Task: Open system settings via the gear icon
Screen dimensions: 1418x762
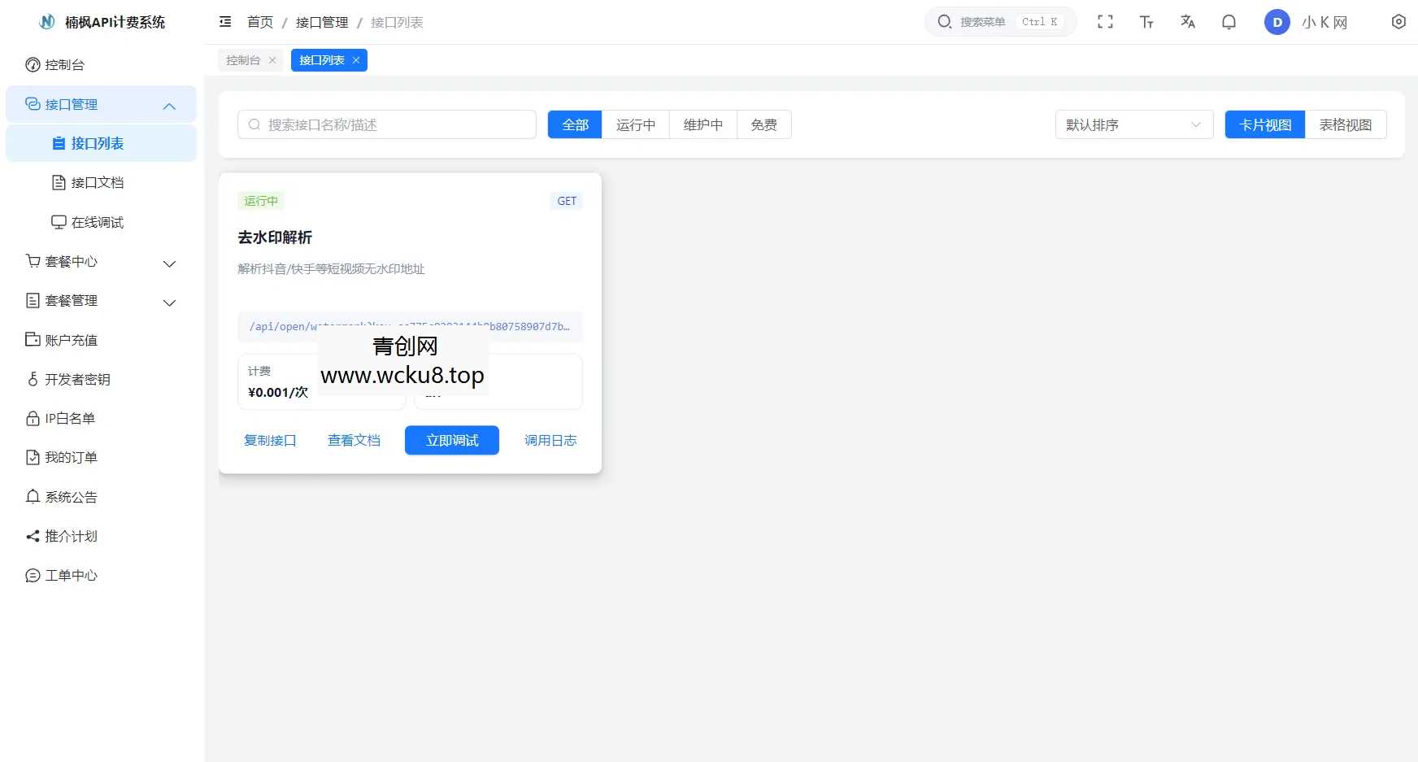Action: pos(1398,22)
